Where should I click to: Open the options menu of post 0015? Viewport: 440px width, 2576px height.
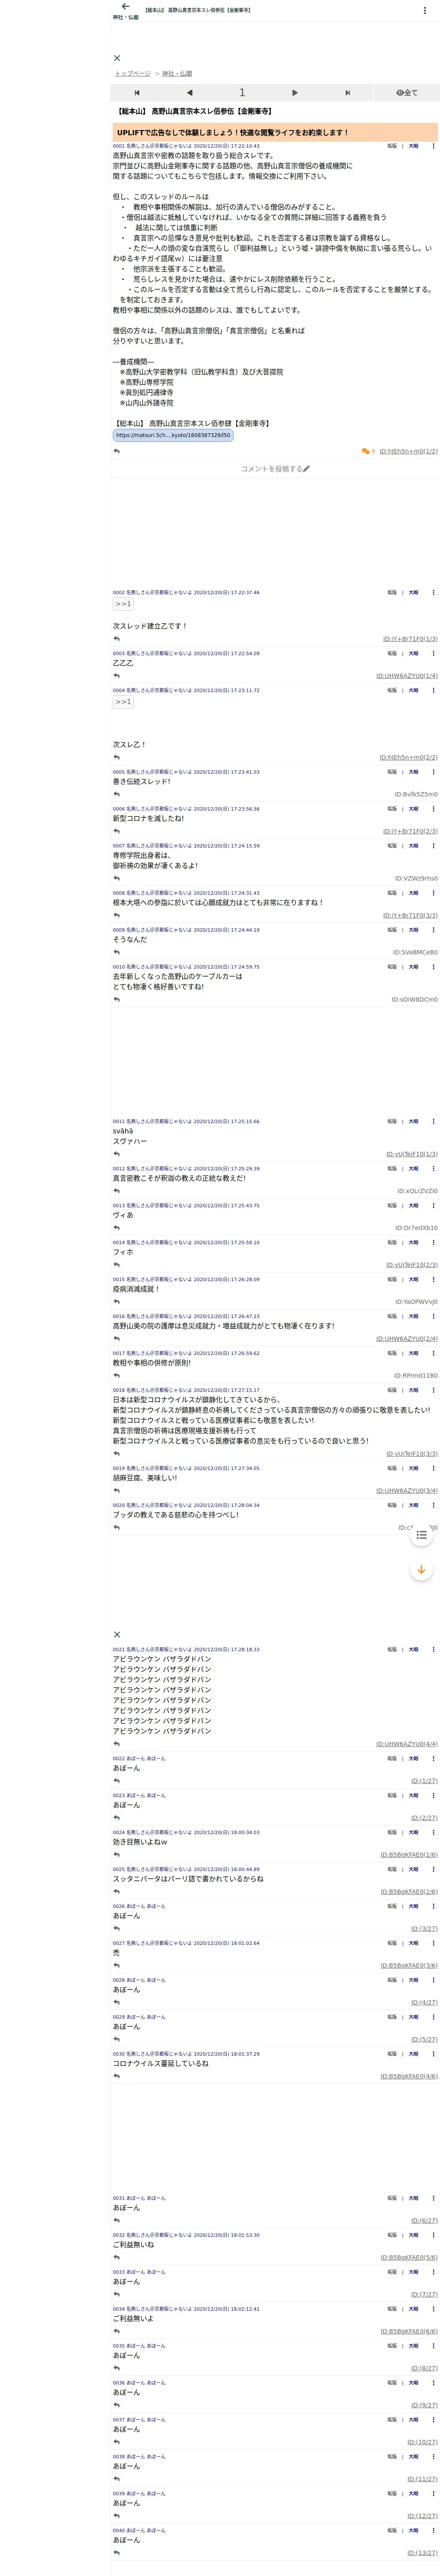pyautogui.click(x=433, y=1279)
